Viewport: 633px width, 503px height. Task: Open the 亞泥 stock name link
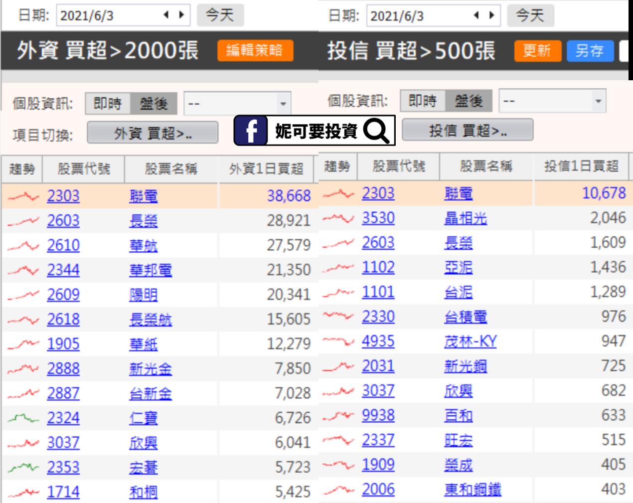tap(458, 268)
